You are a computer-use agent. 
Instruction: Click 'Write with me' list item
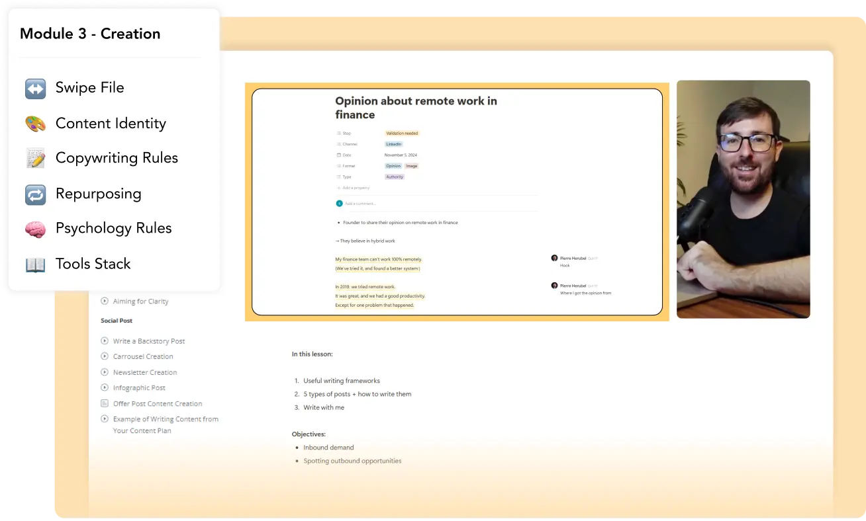point(324,407)
